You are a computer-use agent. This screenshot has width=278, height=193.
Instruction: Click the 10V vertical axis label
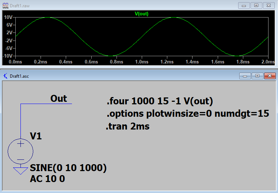[x=8, y=17]
